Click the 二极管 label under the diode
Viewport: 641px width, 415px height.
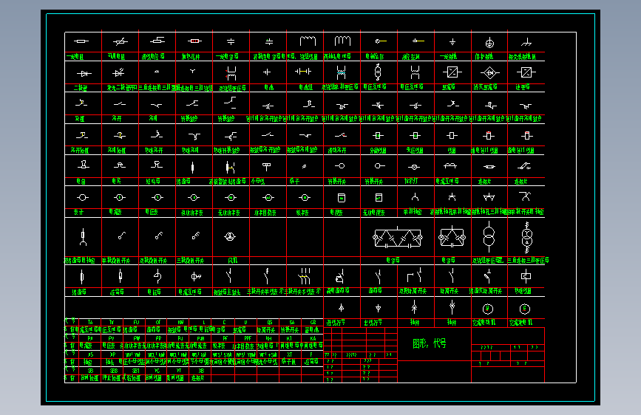pyautogui.click(x=81, y=88)
